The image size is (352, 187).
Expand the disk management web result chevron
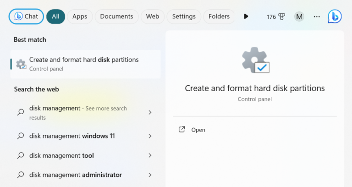click(150, 112)
